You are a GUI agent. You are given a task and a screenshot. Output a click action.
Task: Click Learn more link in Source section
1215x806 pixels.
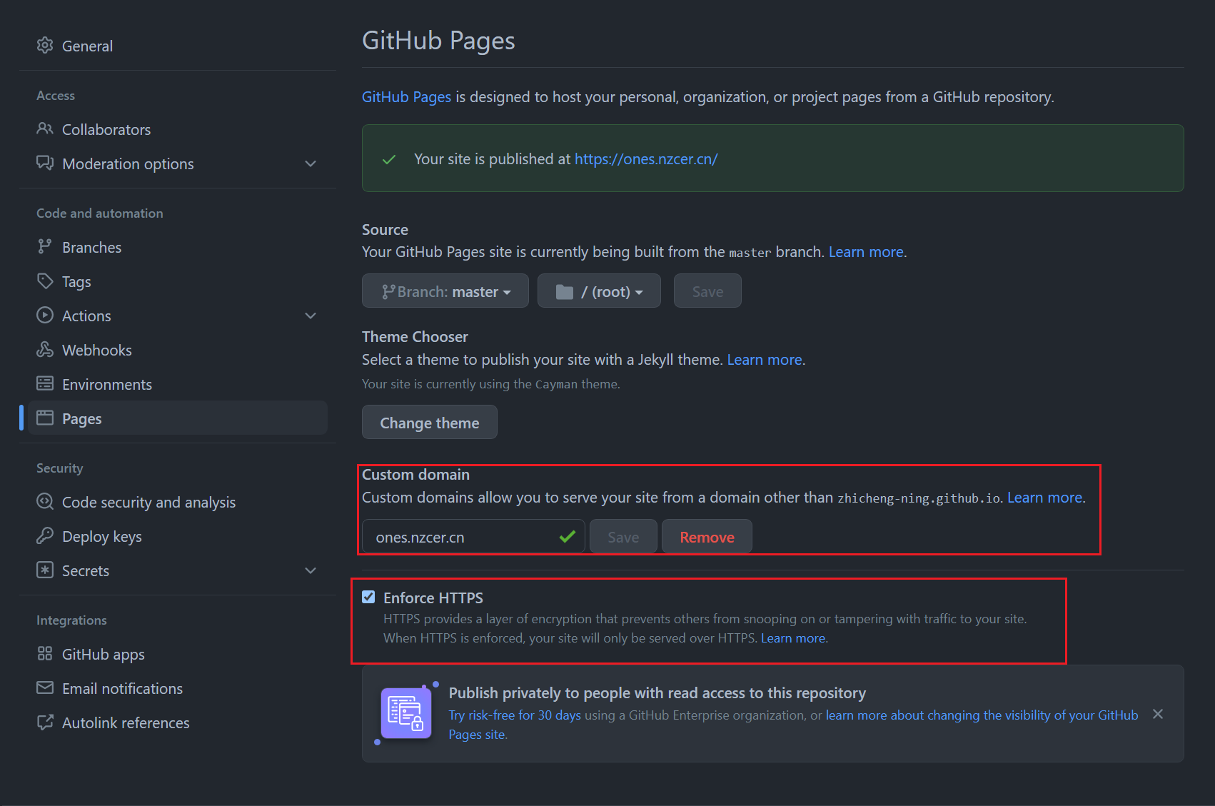pyautogui.click(x=866, y=252)
